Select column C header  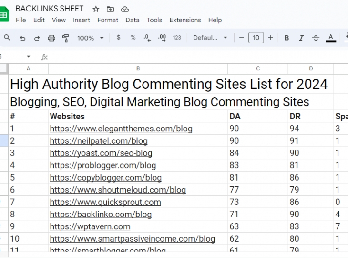(x=258, y=68)
